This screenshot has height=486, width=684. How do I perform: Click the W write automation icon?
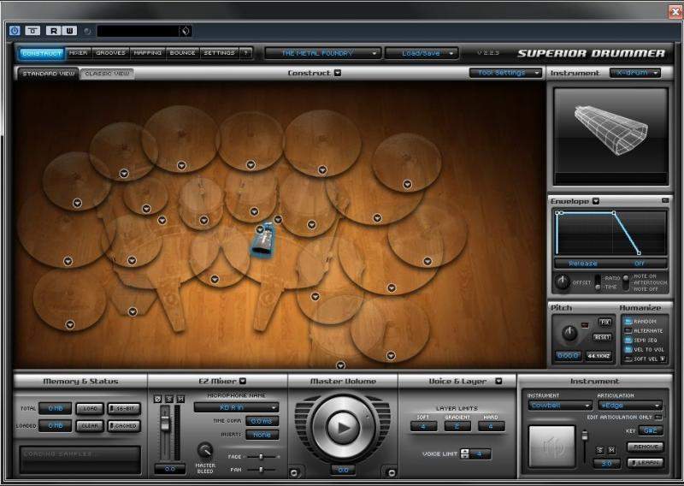(x=70, y=31)
